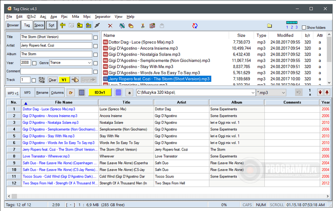Click the blue number 2 link
Screen dimensions: 336x211
pos(292,27)
